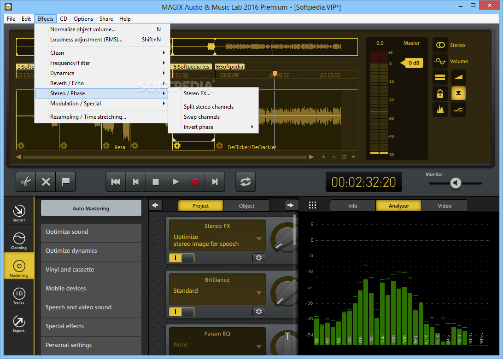This screenshot has height=359, width=503.
Task: Click highlighted gear icon of selected object
Action: coord(177,146)
